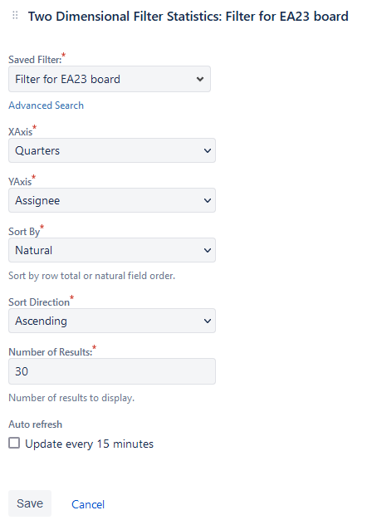Open the Saved Filter dropdown

pos(110,79)
